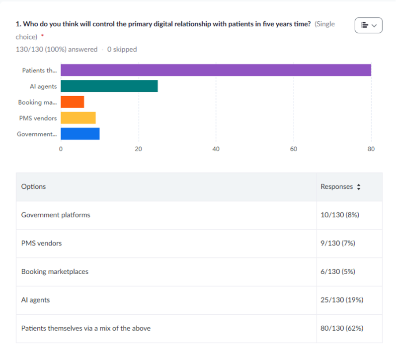Viewport: 396px width, 355px height.
Task: Click the "Booking ma..." chart axis label
Action: [x=37, y=102]
